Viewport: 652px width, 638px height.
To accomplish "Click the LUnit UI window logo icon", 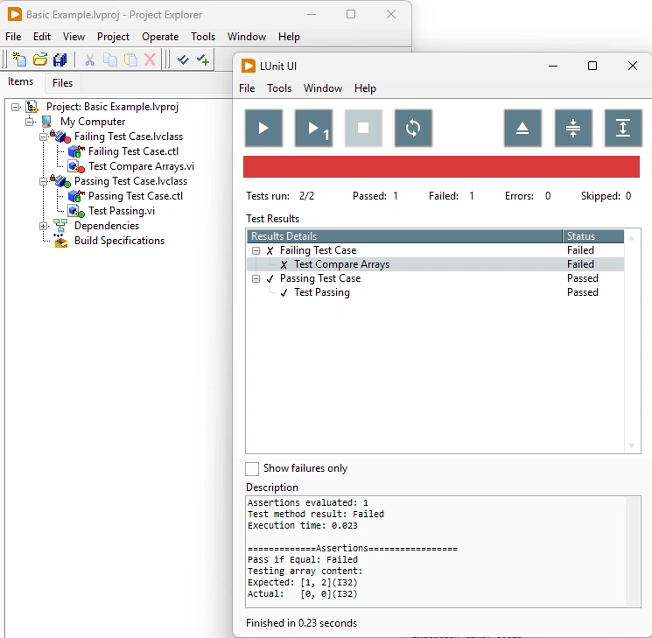I will click(x=249, y=67).
